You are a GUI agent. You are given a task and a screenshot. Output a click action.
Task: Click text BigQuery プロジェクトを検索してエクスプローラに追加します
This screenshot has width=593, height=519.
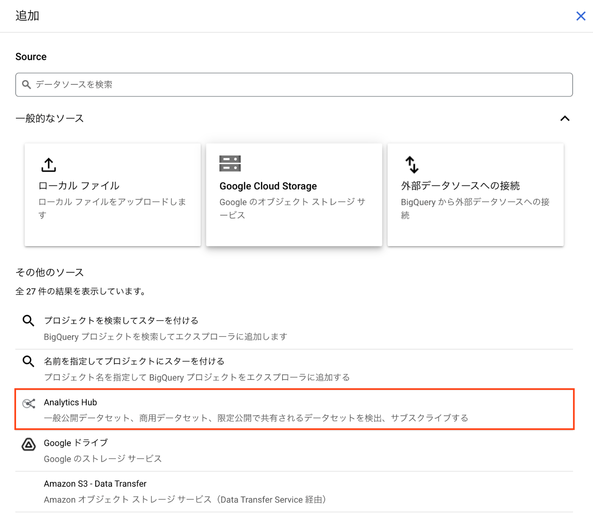coord(166,337)
